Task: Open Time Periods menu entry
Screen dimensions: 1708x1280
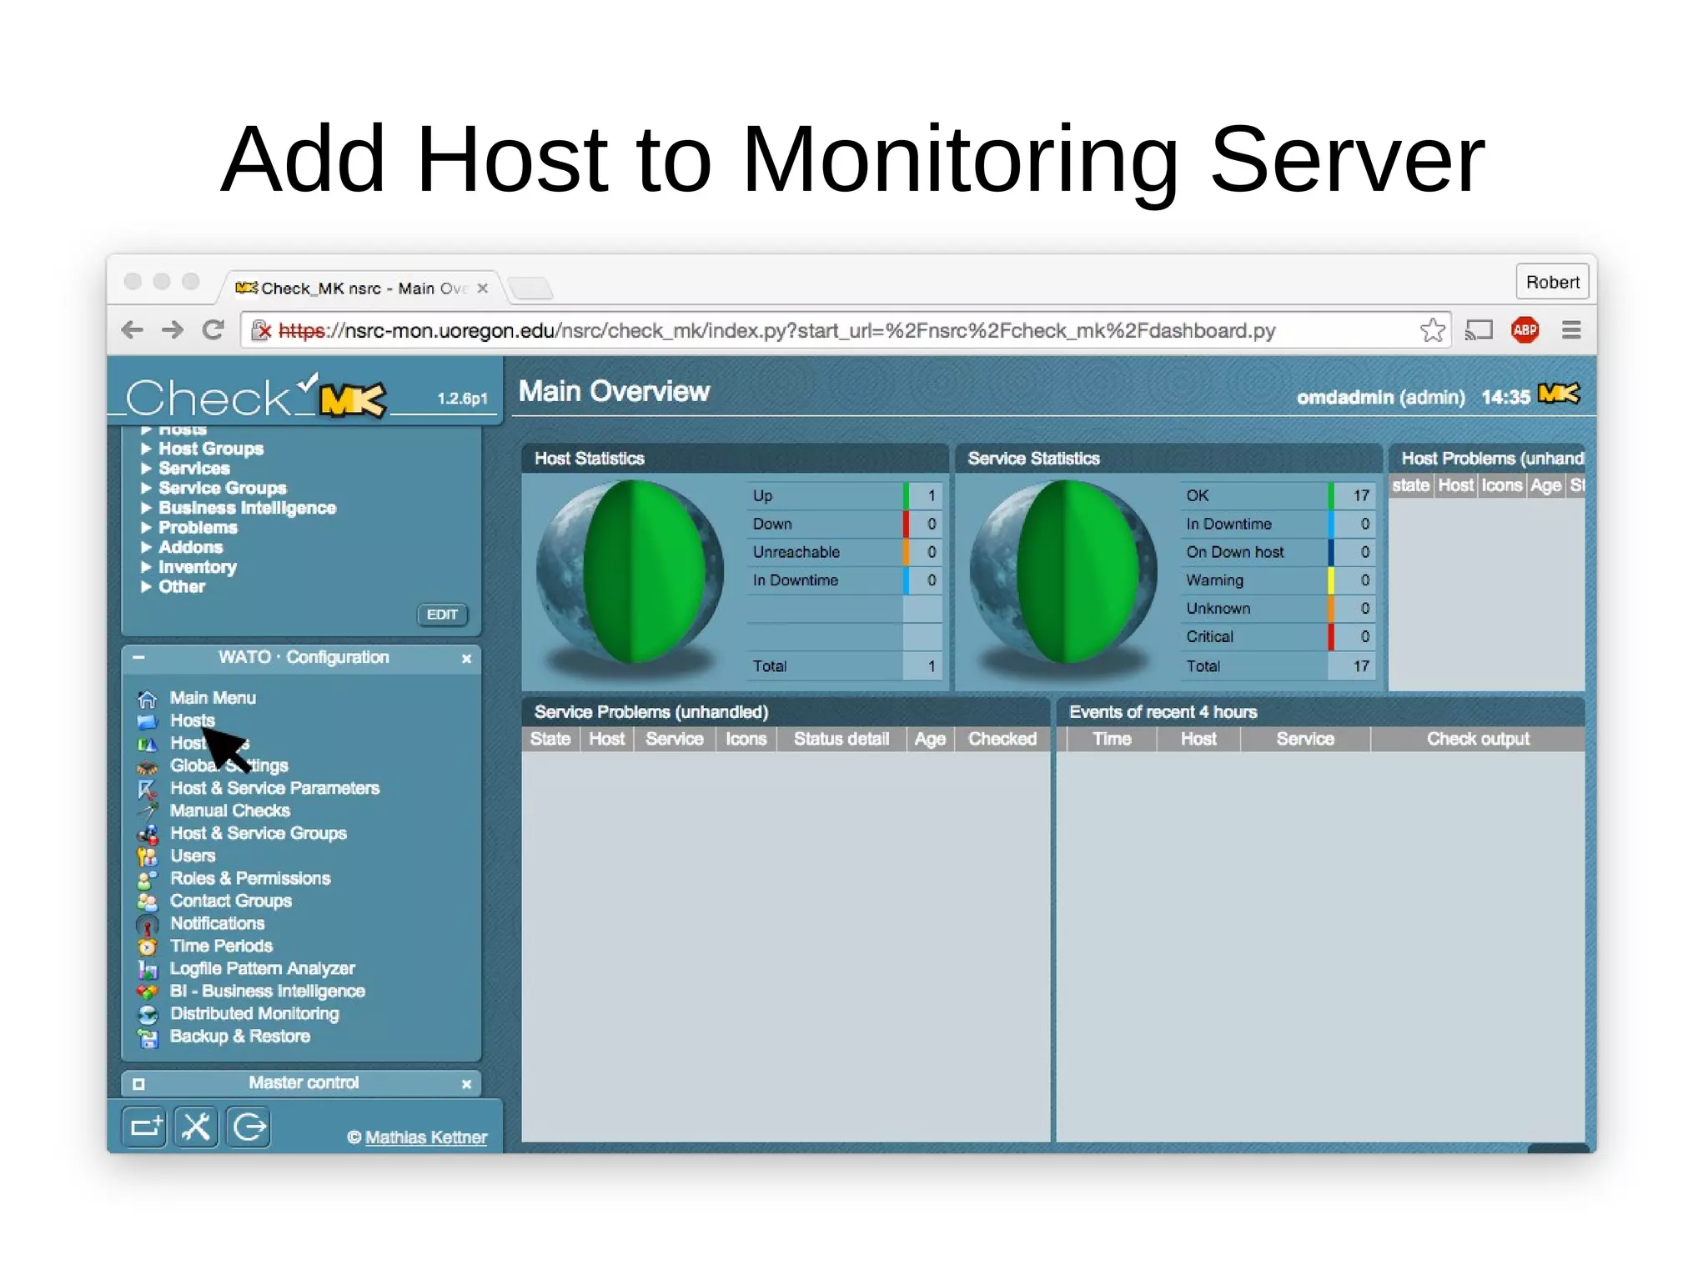Action: point(221,946)
